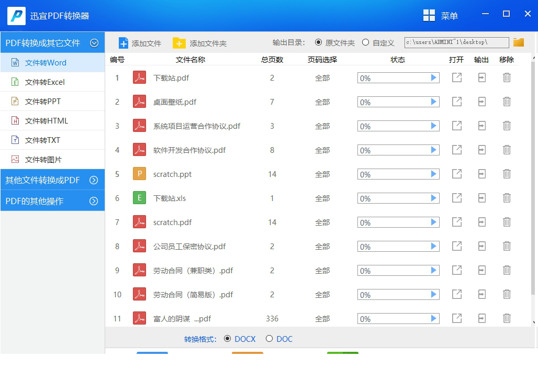
Task: Click the PDF file icon of 公司员工保密协议.pdf
Action: [139, 246]
